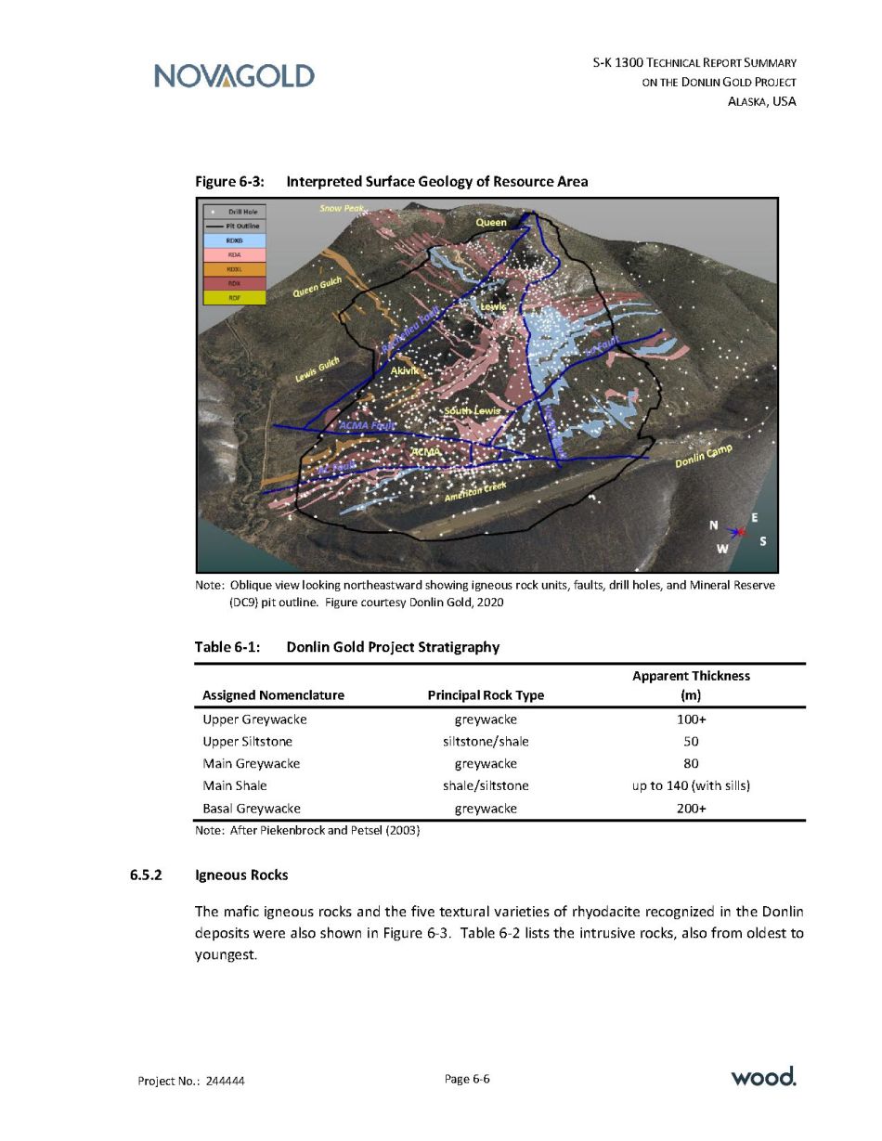This screenshot has height=1141, width=882.
Task: Select the dark red RDX legend swatch
Action: pyautogui.click(x=235, y=283)
